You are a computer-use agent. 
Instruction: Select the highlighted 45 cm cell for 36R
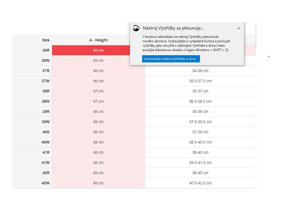point(98,50)
